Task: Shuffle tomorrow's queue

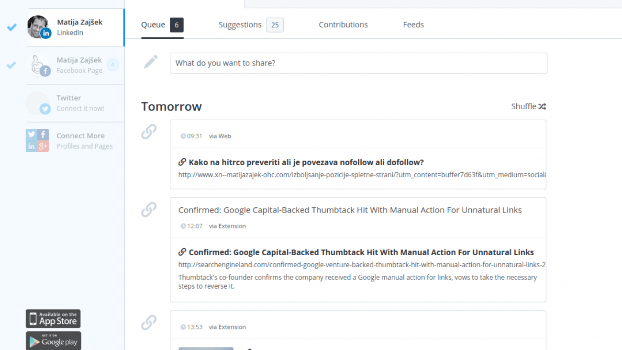Action: click(x=528, y=106)
